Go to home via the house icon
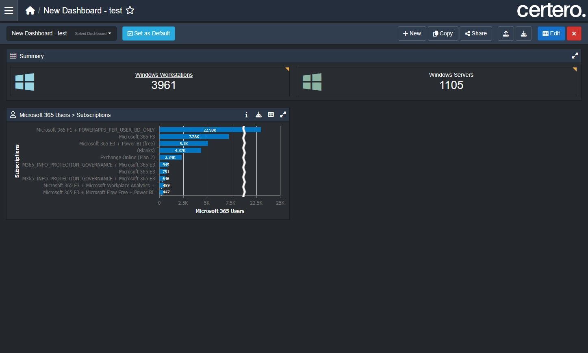This screenshot has height=353, width=588. click(30, 11)
